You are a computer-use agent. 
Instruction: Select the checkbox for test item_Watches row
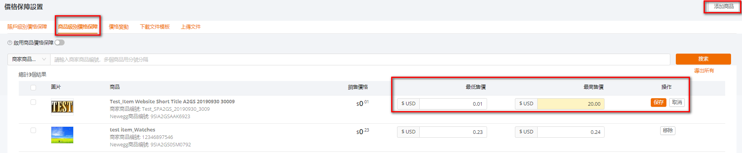point(33,130)
